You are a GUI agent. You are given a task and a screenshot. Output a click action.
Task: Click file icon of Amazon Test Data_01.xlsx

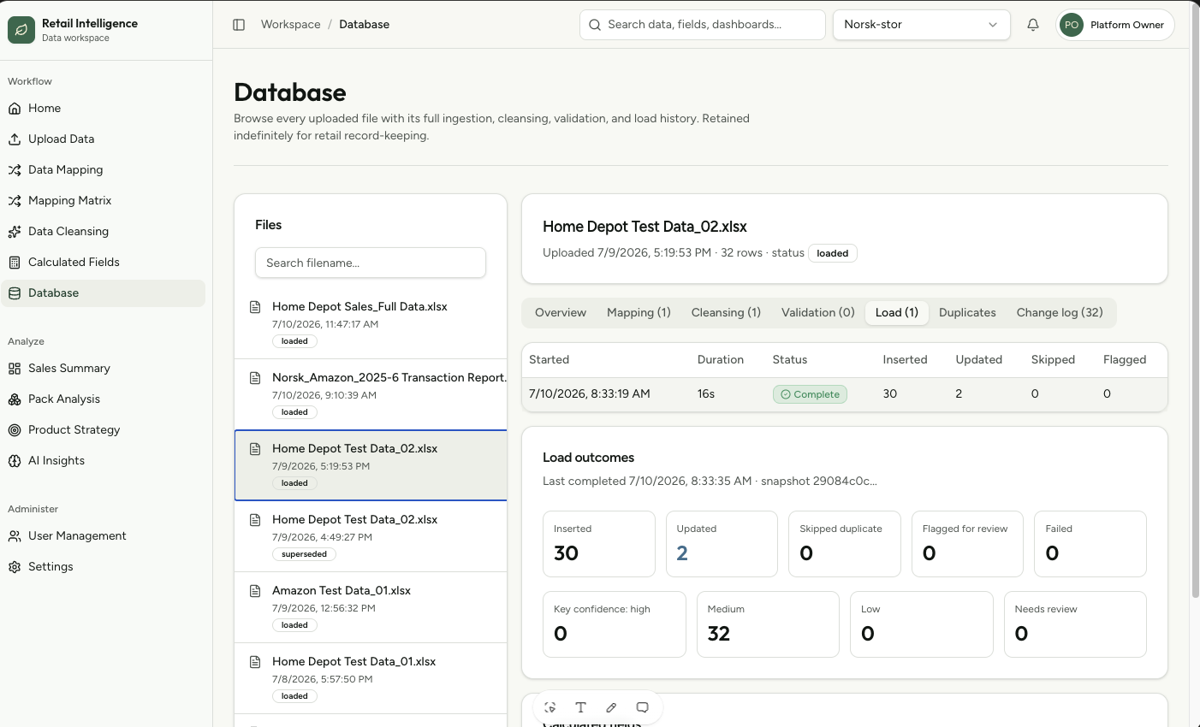coord(255,591)
